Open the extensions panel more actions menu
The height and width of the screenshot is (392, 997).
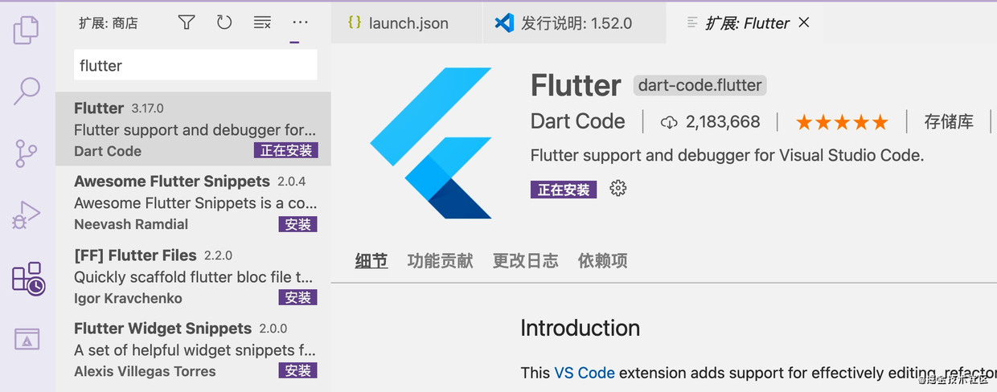[300, 22]
